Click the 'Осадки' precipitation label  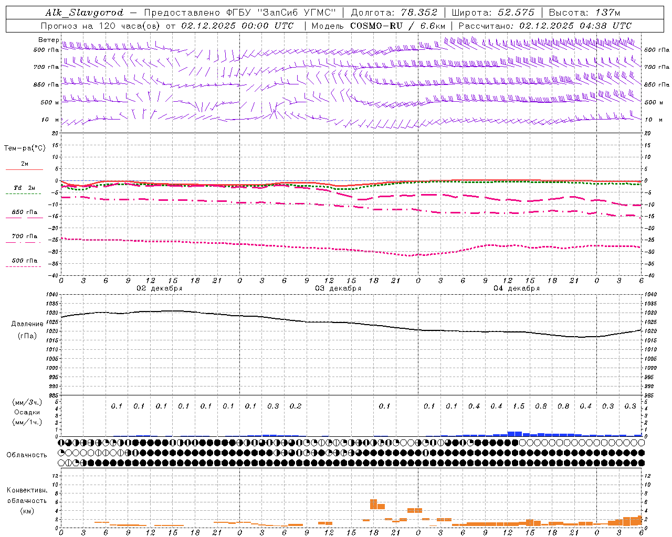click(27, 412)
